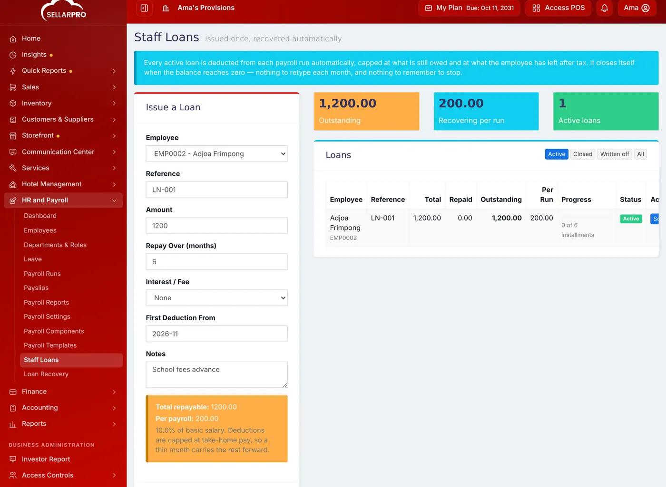Click the Customers & Suppliers icon

(x=13, y=120)
